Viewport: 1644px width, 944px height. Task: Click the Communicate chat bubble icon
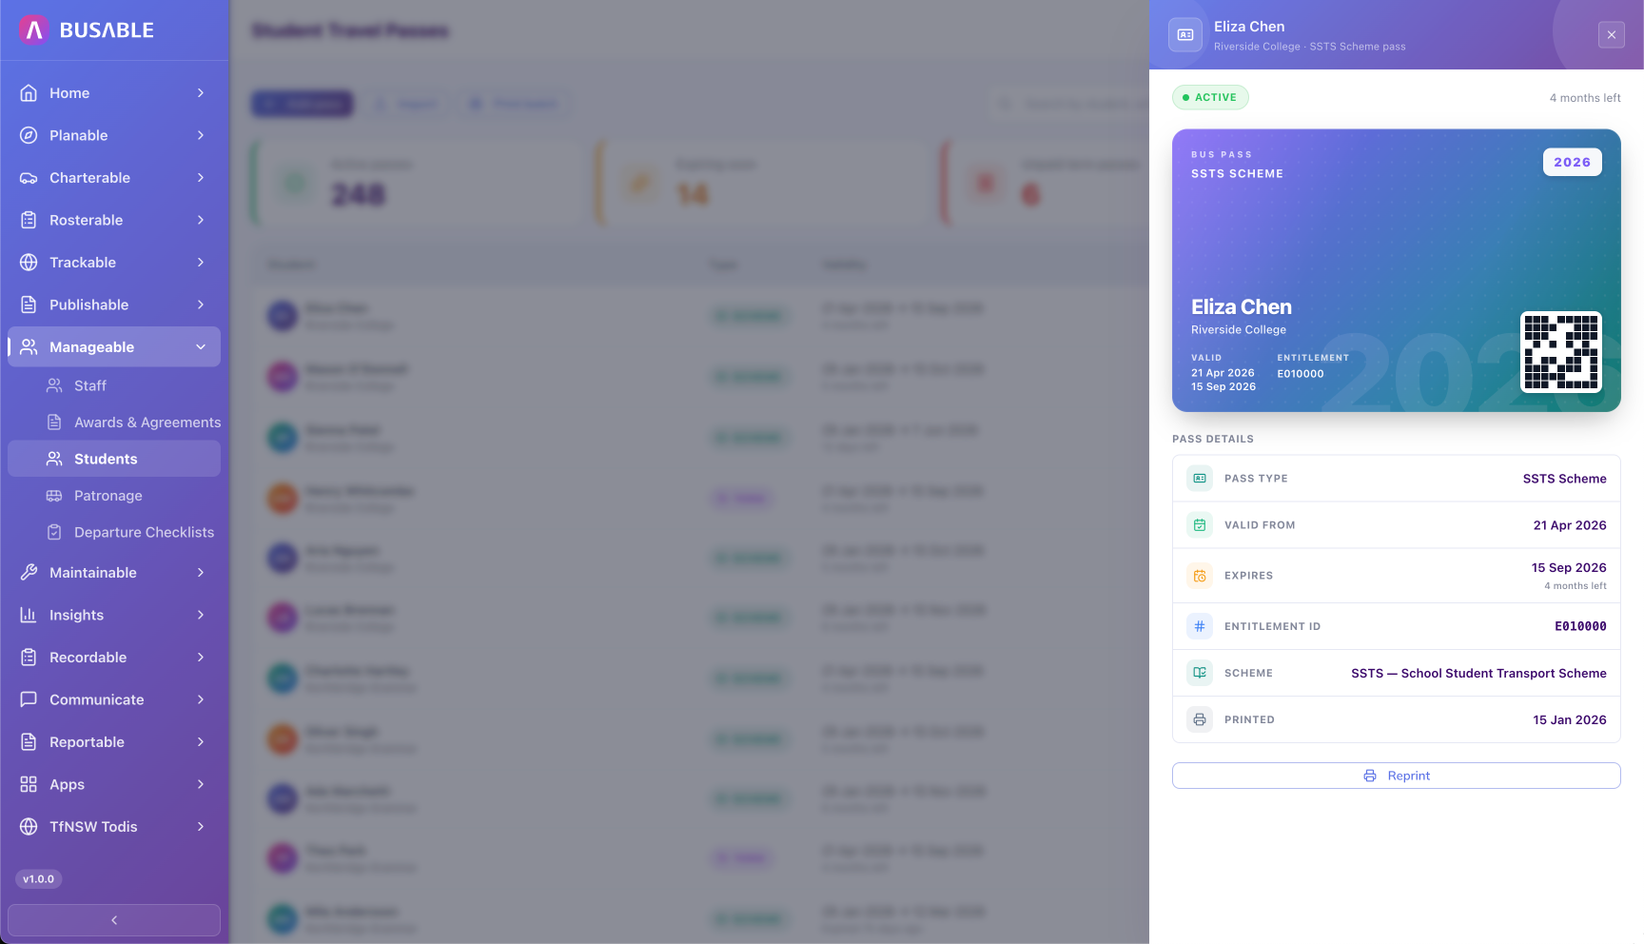[x=29, y=699]
